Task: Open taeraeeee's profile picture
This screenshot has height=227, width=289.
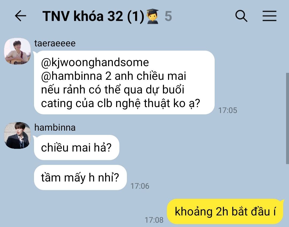Action: pos(17,51)
